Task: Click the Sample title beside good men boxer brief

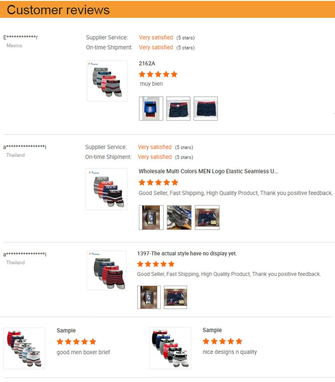Action: click(66, 330)
